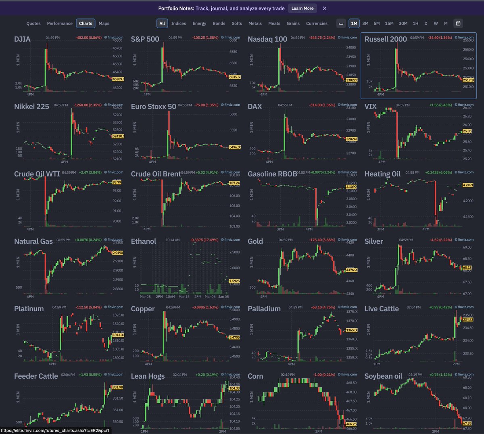Viewport: 484px width, 434px height.
Task: Click the Crude Oil WTI candlestick chart
Action: (68, 200)
